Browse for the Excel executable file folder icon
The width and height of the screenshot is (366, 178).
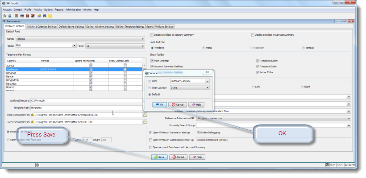[145, 122]
